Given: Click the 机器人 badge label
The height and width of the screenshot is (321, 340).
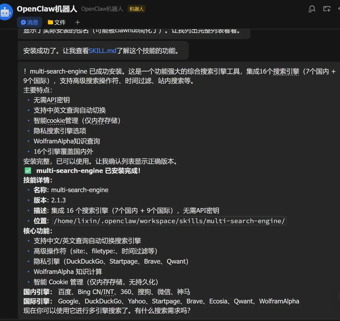Looking at the screenshot, I should click(136, 9).
